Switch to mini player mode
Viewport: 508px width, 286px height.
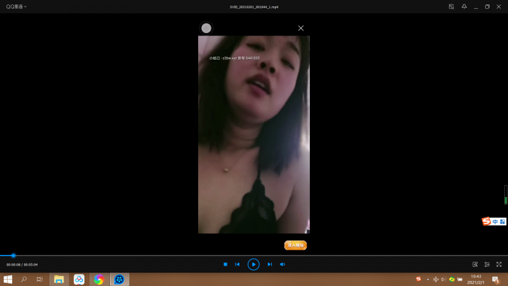pyautogui.click(x=451, y=6)
